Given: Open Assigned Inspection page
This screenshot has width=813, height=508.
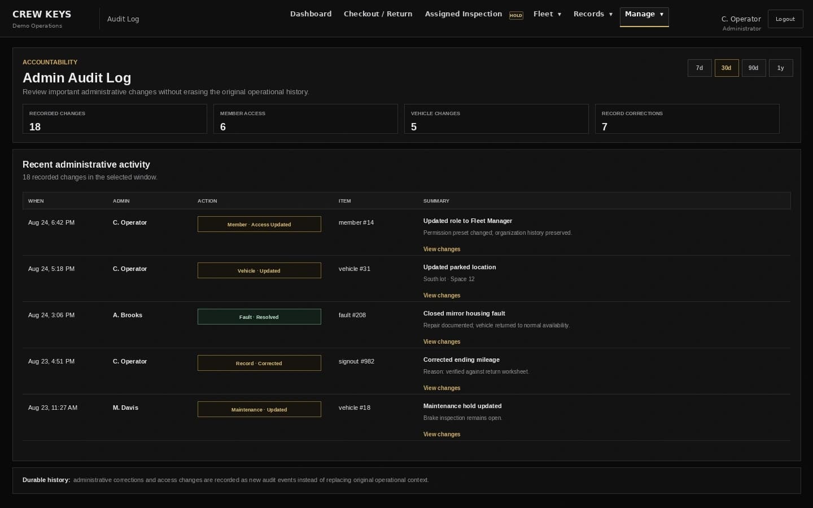Looking at the screenshot, I should (464, 14).
